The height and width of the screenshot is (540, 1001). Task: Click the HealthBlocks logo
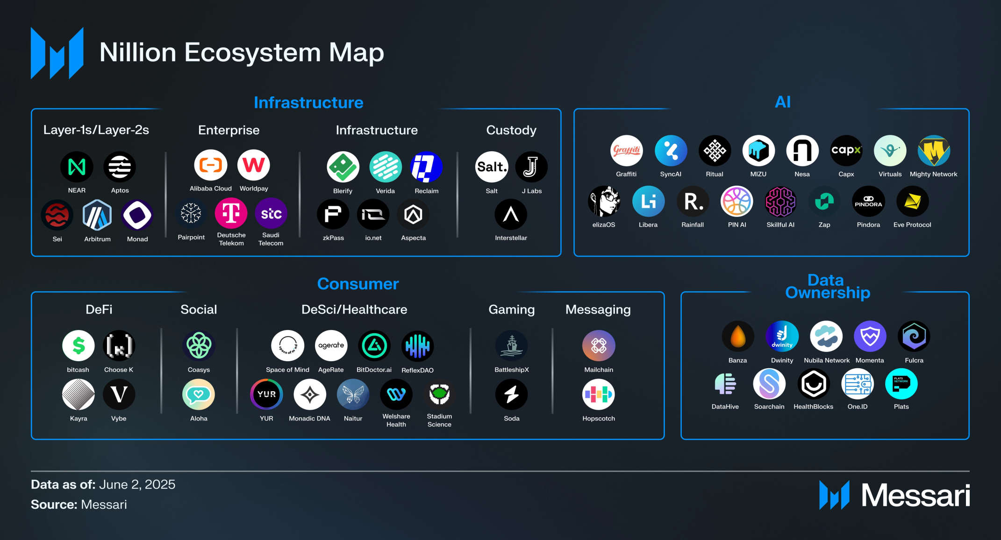click(814, 384)
